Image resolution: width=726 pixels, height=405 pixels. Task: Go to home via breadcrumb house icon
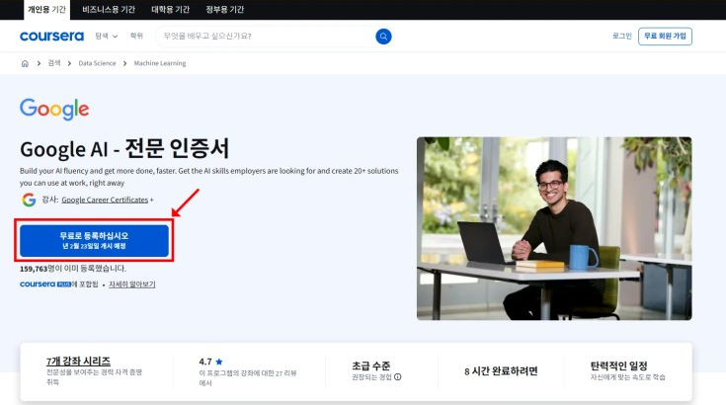[25, 63]
